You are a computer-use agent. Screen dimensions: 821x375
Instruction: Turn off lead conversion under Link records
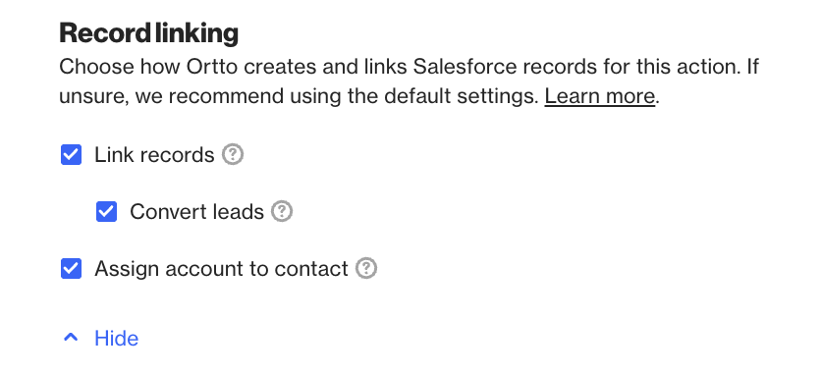(106, 212)
